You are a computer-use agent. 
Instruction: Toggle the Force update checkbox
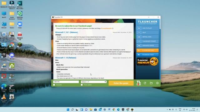(x=82, y=85)
